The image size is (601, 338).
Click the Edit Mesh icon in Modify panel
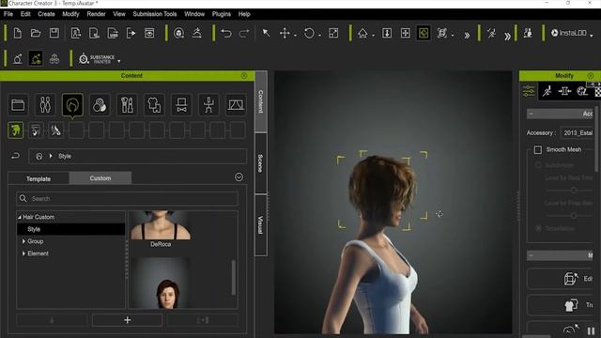pos(570,279)
